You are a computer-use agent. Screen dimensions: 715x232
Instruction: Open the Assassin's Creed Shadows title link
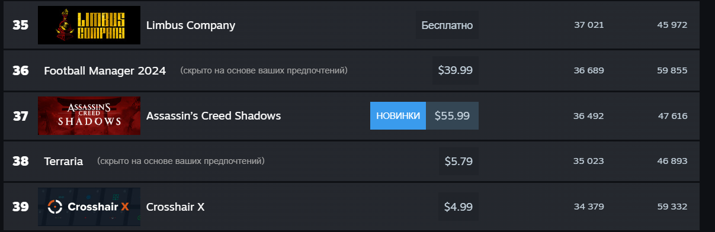(x=213, y=115)
